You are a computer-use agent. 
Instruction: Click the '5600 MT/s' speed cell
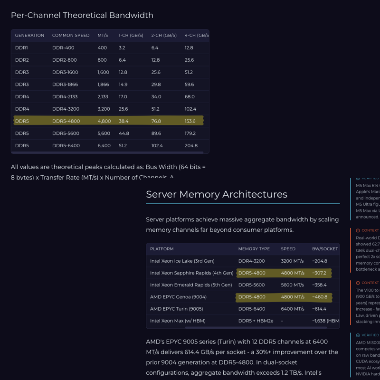(292, 285)
